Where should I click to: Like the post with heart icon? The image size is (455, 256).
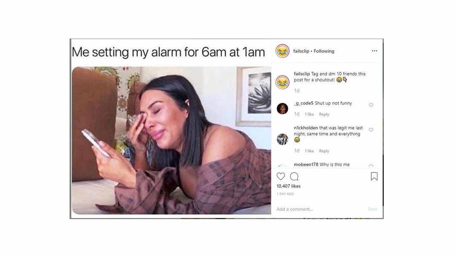281,176
